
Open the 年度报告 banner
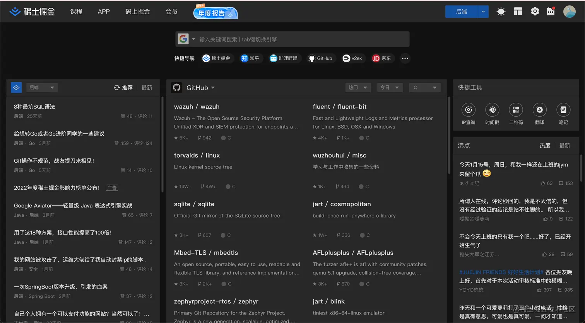click(216, 12)
